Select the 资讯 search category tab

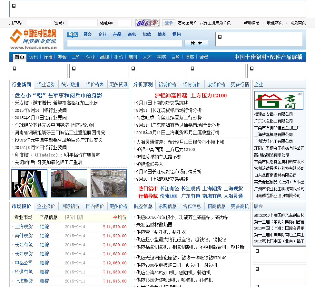coord(73,35)
